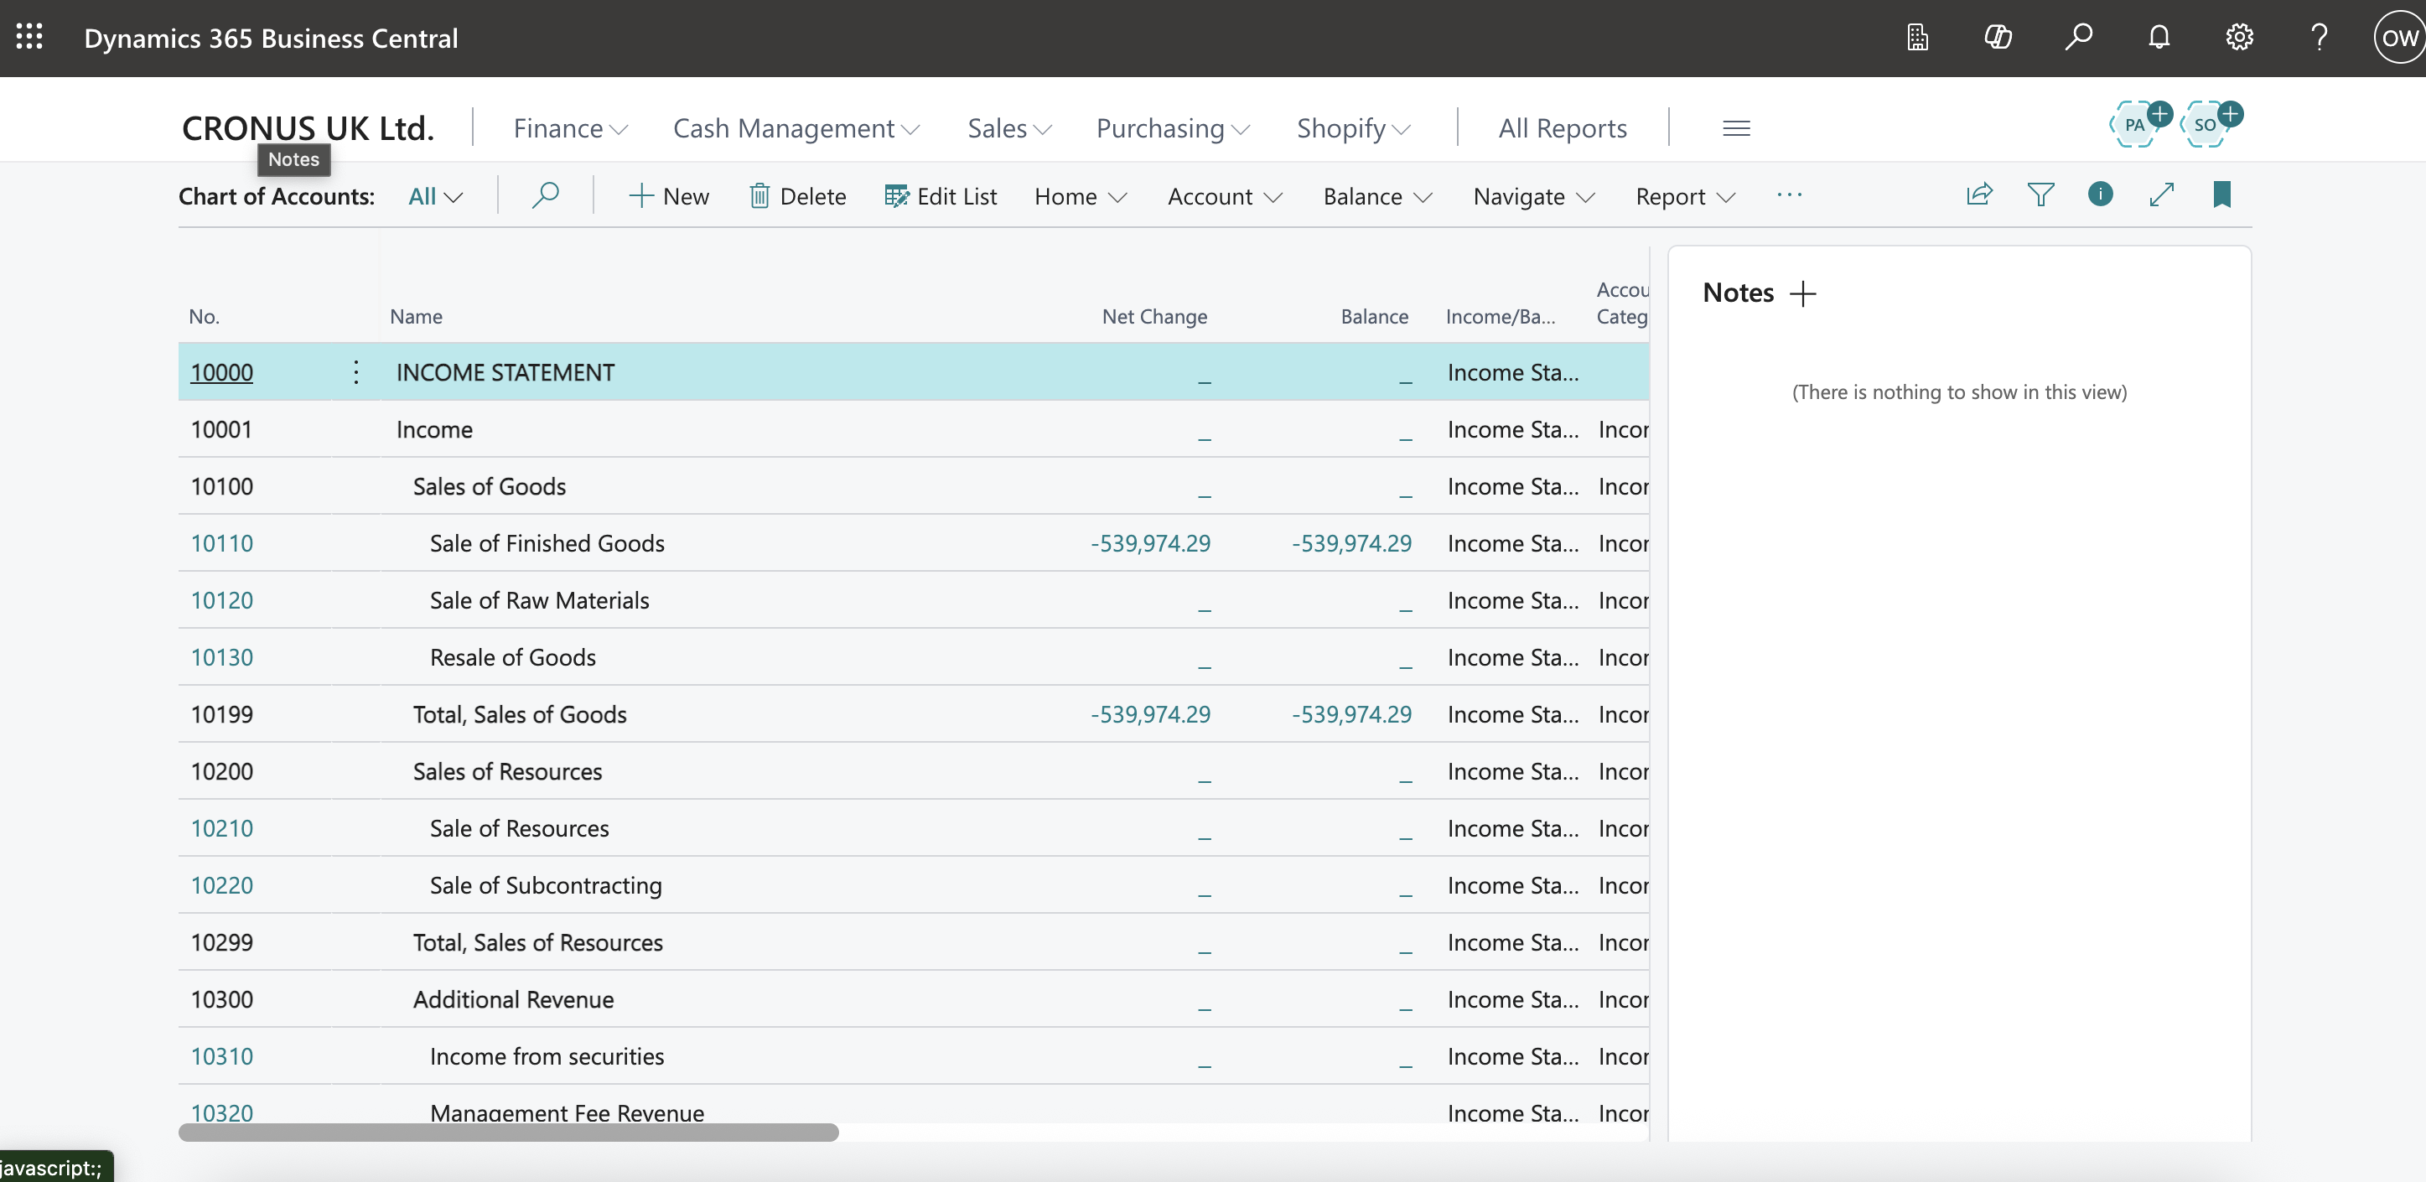Open the notifications bell
This screenshot has height=1182, width=2426.
pyautogui.click(x=2159, y=38)
